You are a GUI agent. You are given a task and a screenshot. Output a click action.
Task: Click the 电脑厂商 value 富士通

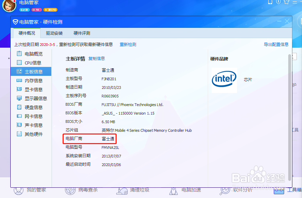click(x=108, y=139)
